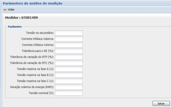The width and height of the screenshot is (171, 107).
Task: Click the Parâmetro group legend
Action: click(x=15, y=26)
